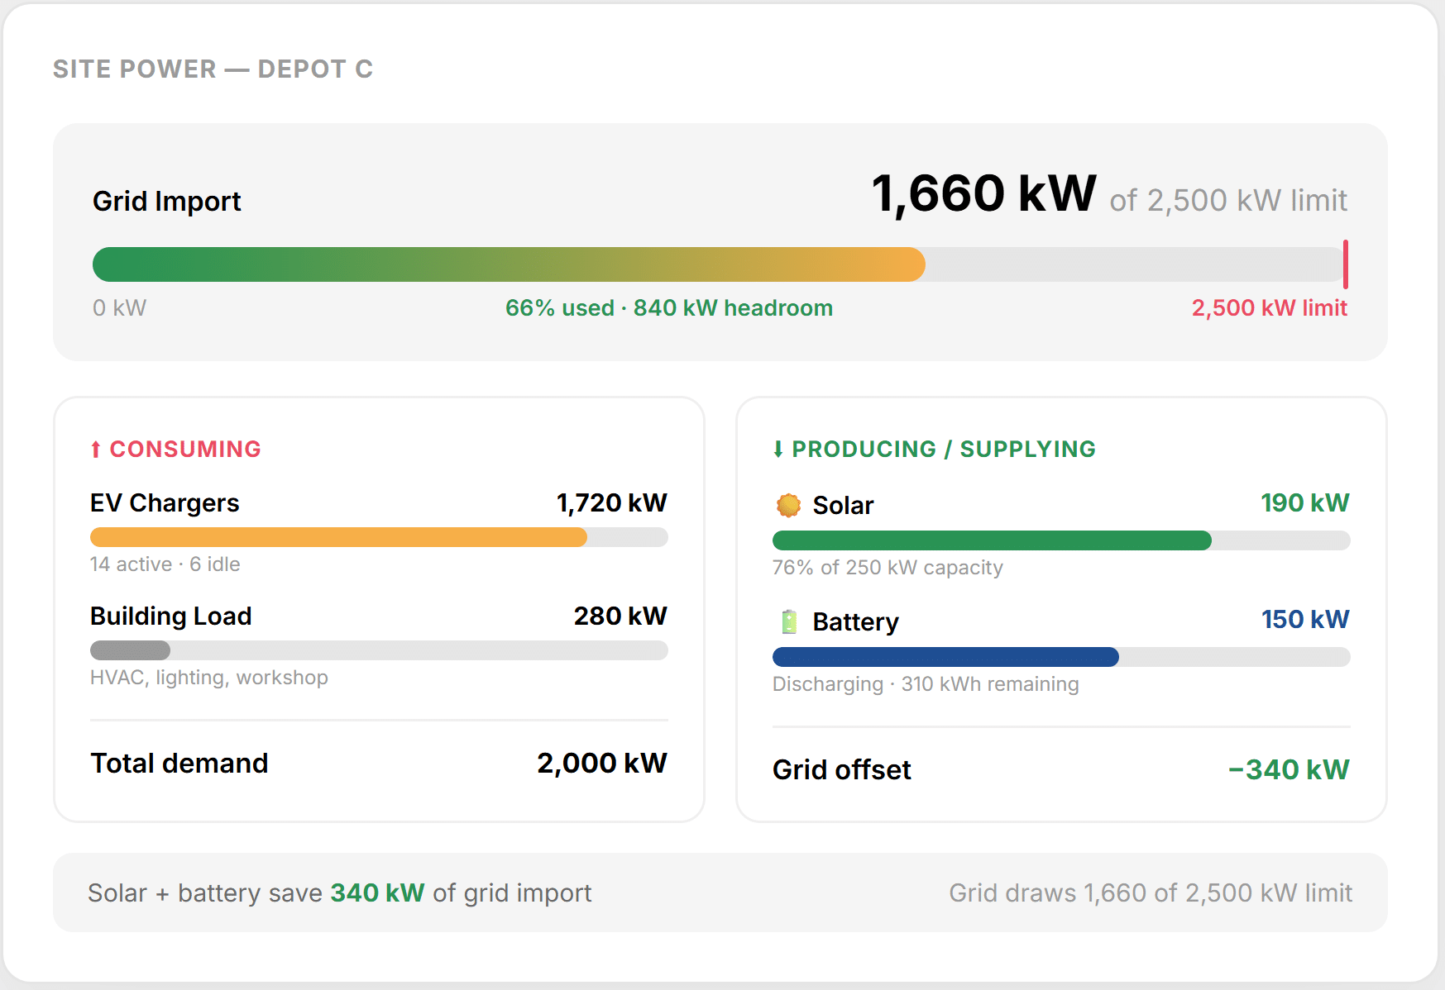
Task: Click the red limit marker on grid bar
Action: point(1345,264)
